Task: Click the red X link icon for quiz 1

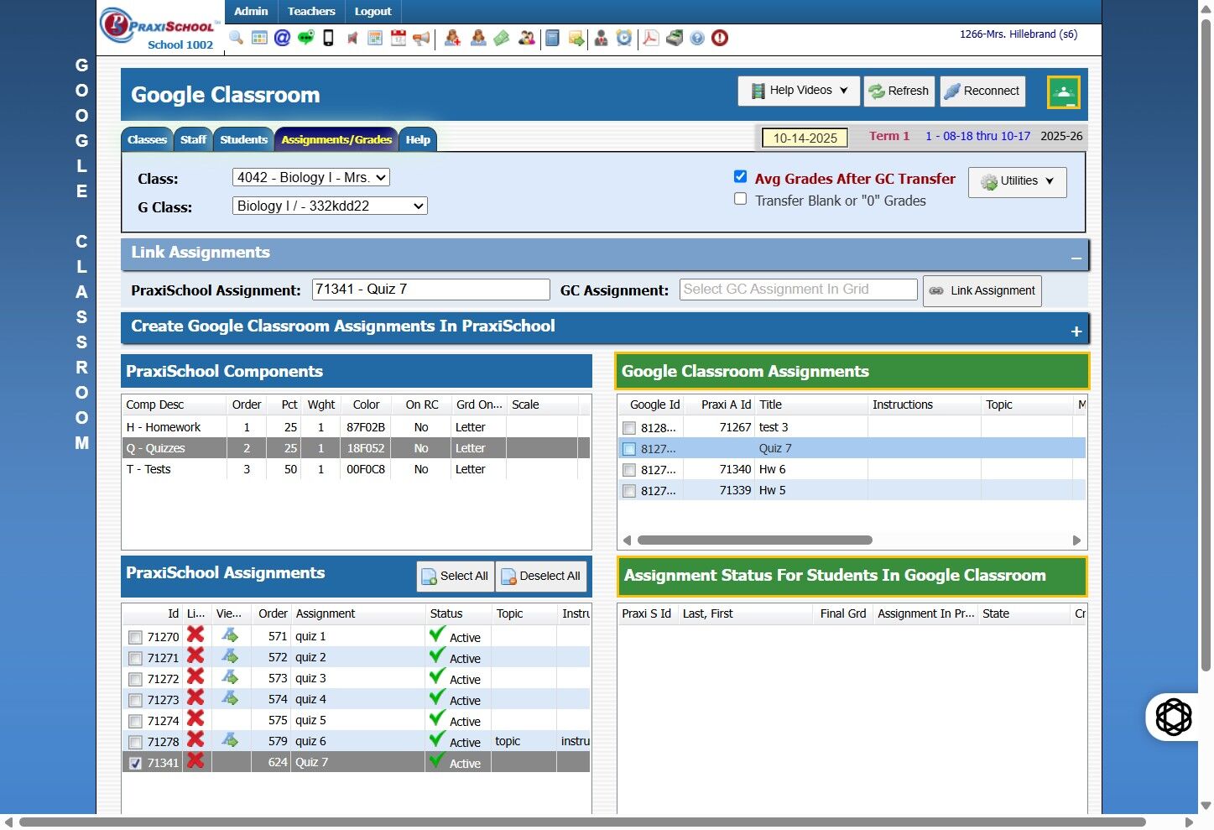Action: [195, 635]
